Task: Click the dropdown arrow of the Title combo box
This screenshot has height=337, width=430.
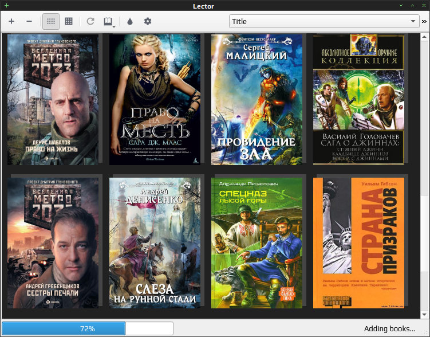Action: 413,21
